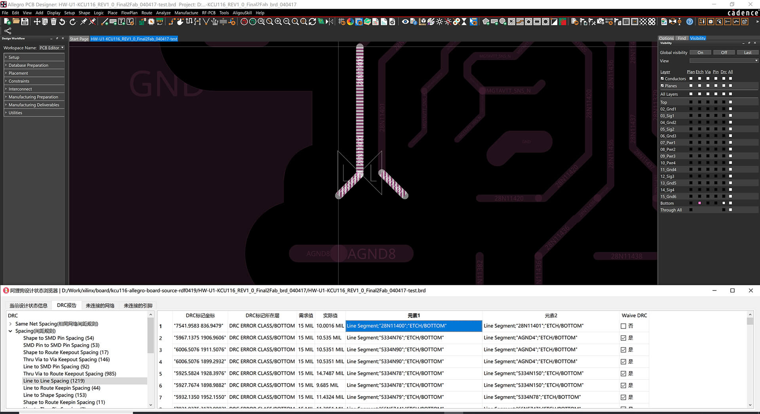Image resolution: width=760 pixels, height=414 pixels.
Task: Click the Delete trash can icon
Action: 53,21
